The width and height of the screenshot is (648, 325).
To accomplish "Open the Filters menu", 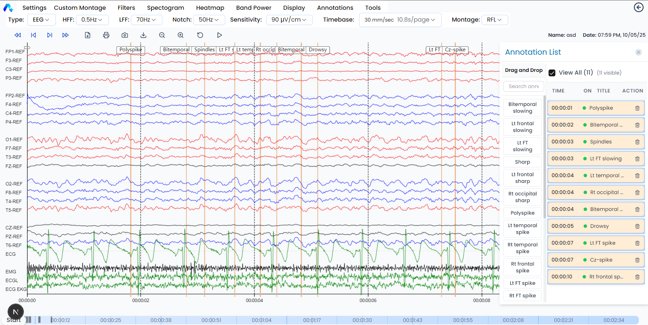I will [x=126, y=8].
